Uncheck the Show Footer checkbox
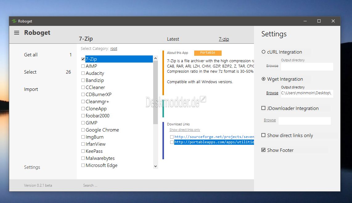 (264, 150)
